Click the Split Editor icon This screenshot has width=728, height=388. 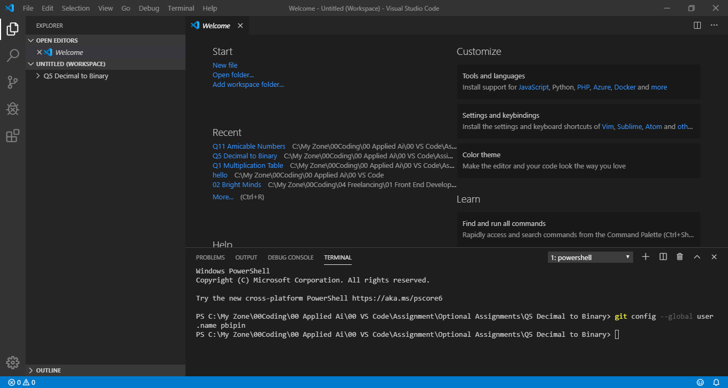[x=697, y=25]
